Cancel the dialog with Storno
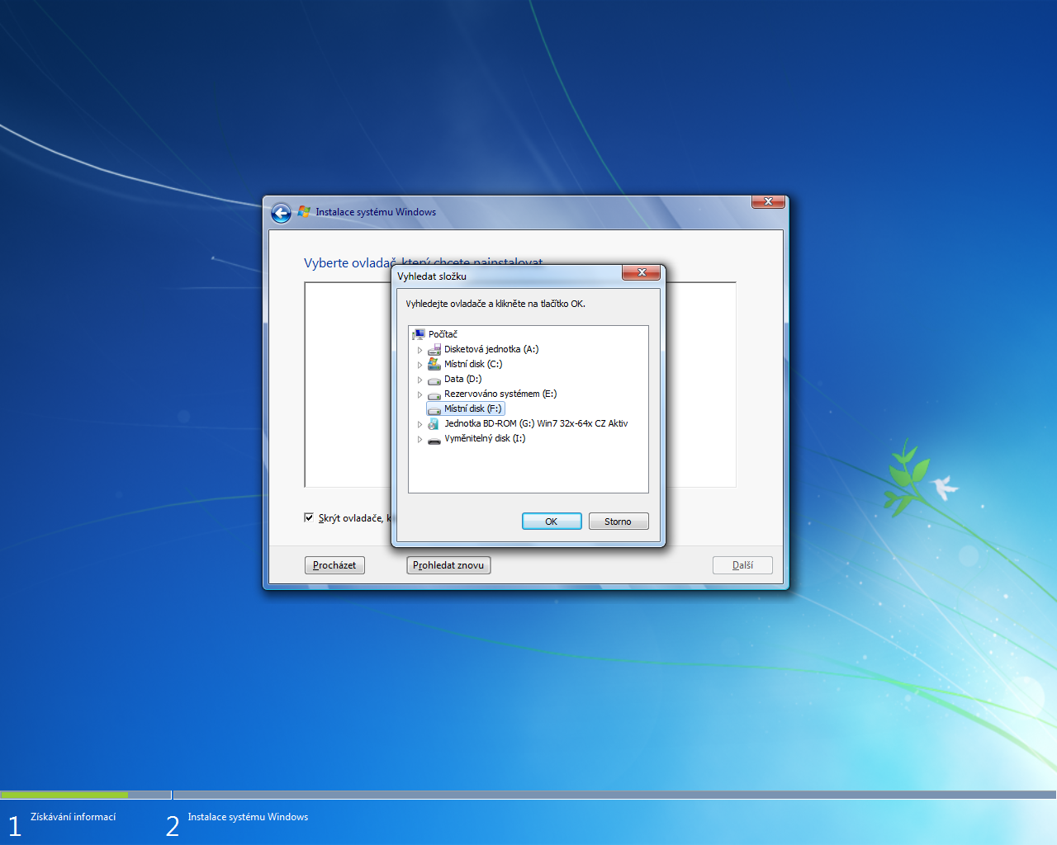 619,522
